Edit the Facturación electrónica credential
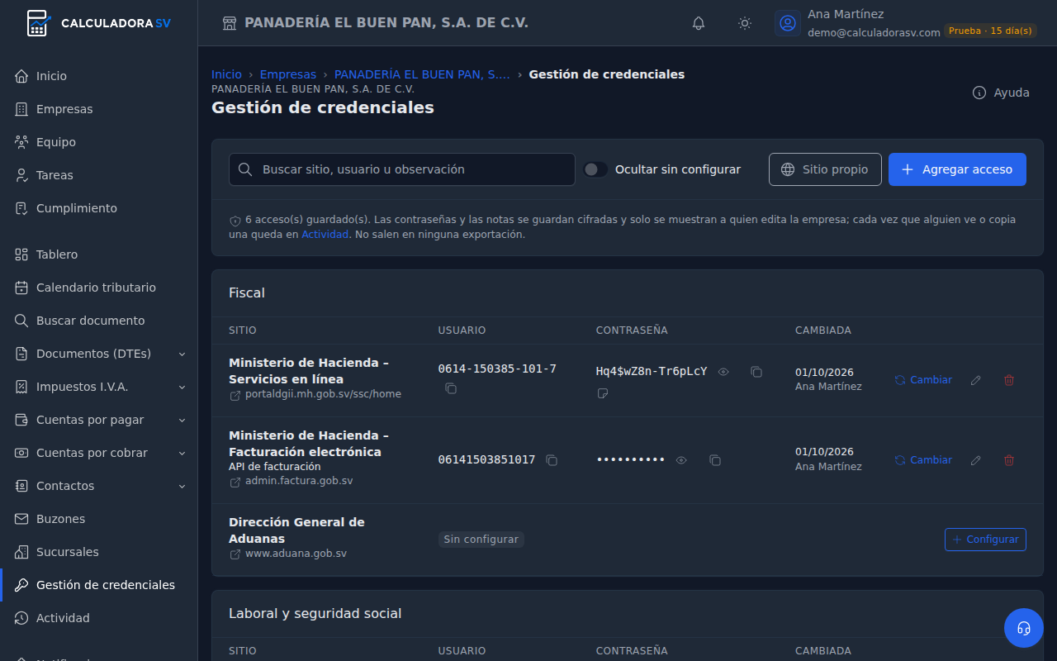The image size is (1057, 661). coord(976,460)
